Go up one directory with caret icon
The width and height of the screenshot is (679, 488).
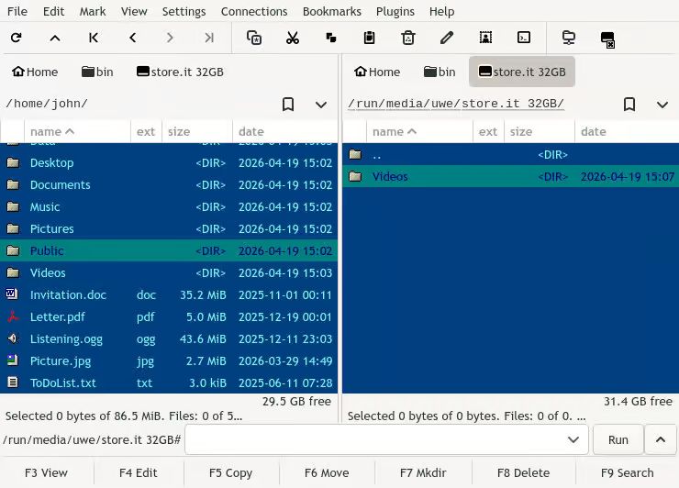55,39
